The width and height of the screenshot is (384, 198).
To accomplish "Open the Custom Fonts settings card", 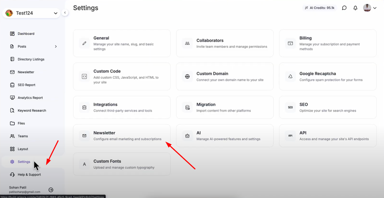I will 121,164.
